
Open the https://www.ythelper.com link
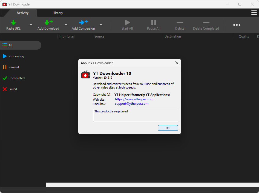(134, 99)
